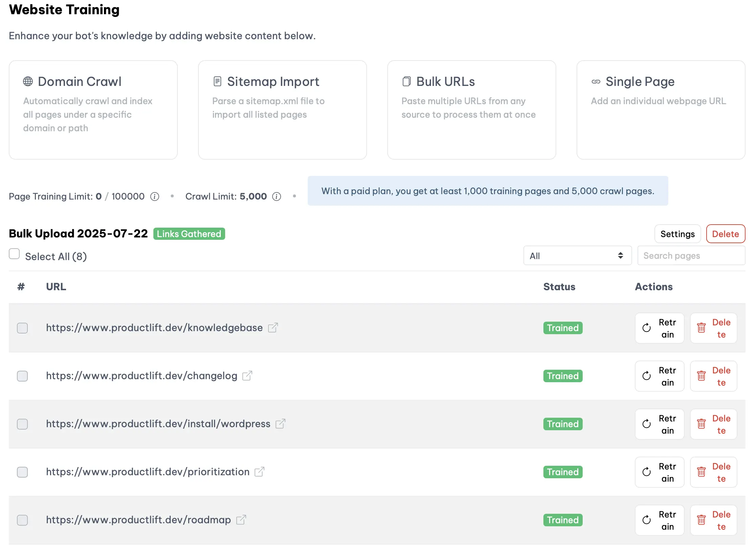
Task: Check the roadmap row checkbox
Action: (x=22, y=520)
